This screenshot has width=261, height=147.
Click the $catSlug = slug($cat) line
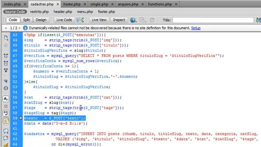coord(49,102)
